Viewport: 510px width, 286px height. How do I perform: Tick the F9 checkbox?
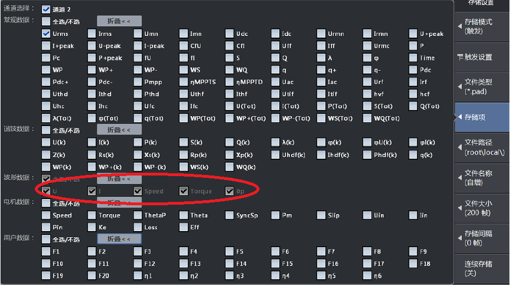point(413,252)
